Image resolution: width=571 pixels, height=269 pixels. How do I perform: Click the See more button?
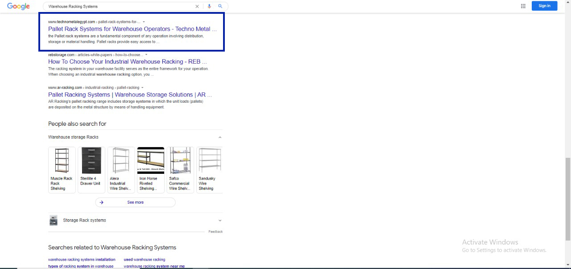click(135, 202)
